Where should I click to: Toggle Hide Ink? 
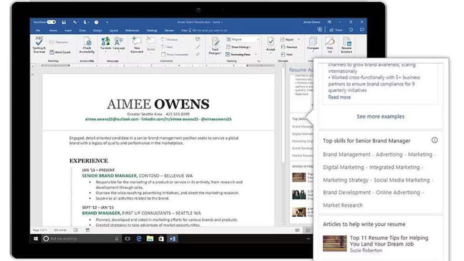point(330,45)
